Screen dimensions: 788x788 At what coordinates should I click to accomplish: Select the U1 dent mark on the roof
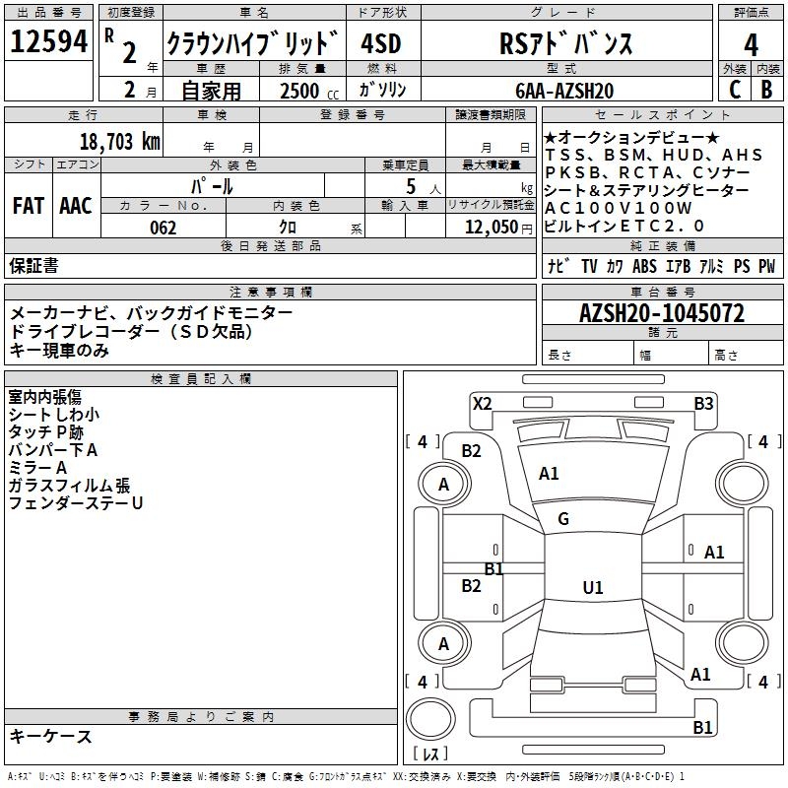pos(592,588)
